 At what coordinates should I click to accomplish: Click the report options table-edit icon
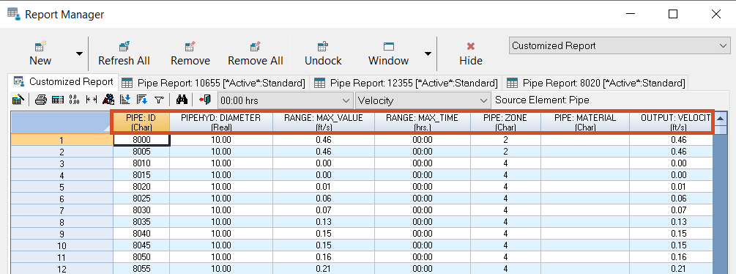click(x=18, y=100)
